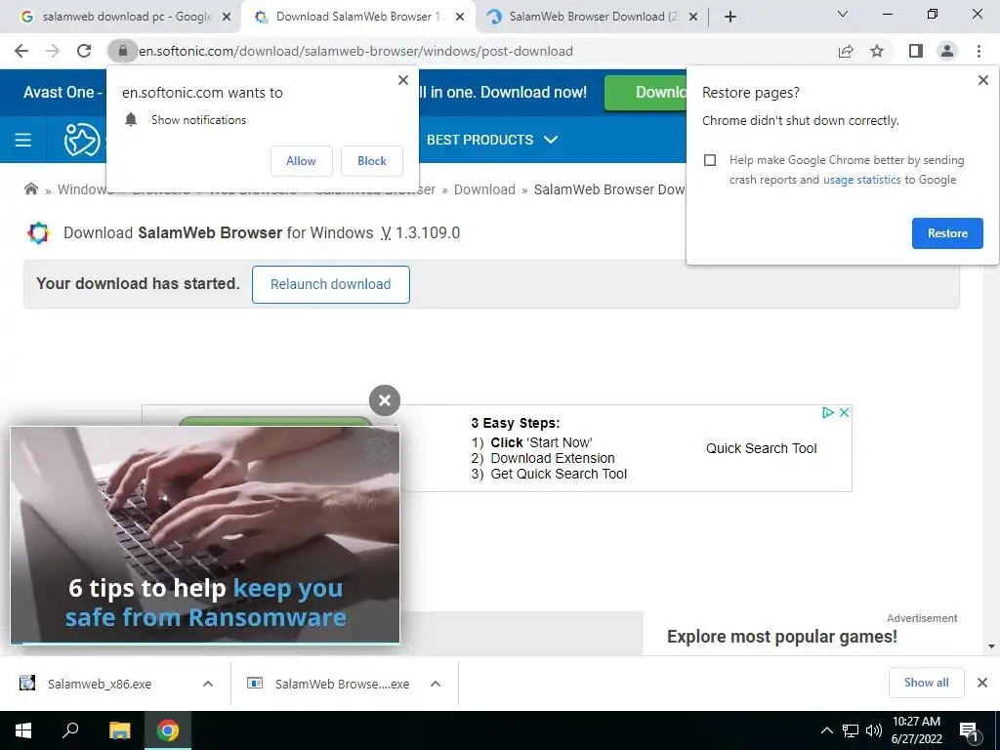The height and width of the screenshot is (750, 1000).
Task: Bookmark this page with star icon
Action: 877,51
